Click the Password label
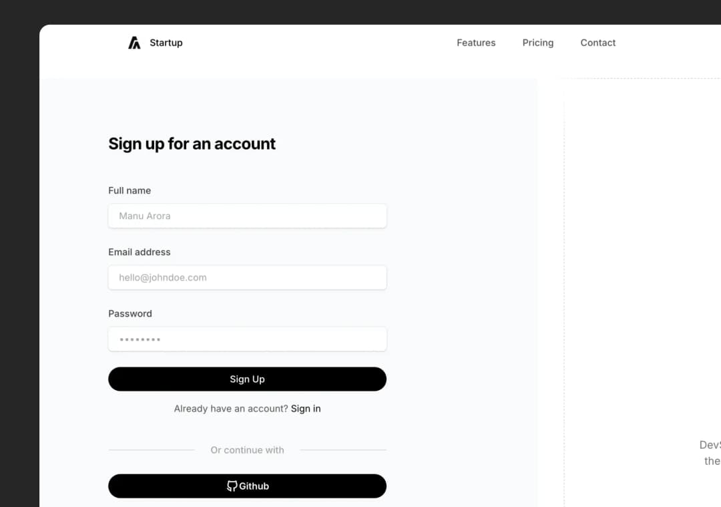 coord(130,313)
